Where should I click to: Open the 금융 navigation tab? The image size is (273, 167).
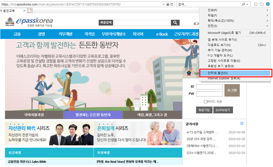(17, 34)
